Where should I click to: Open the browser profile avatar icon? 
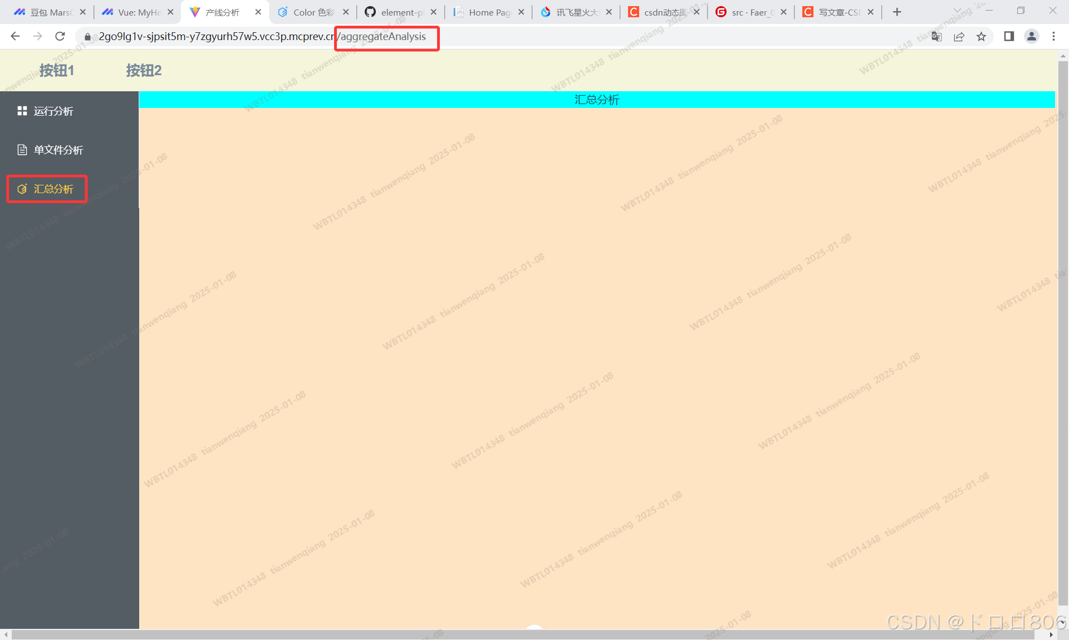point(1031,36)
